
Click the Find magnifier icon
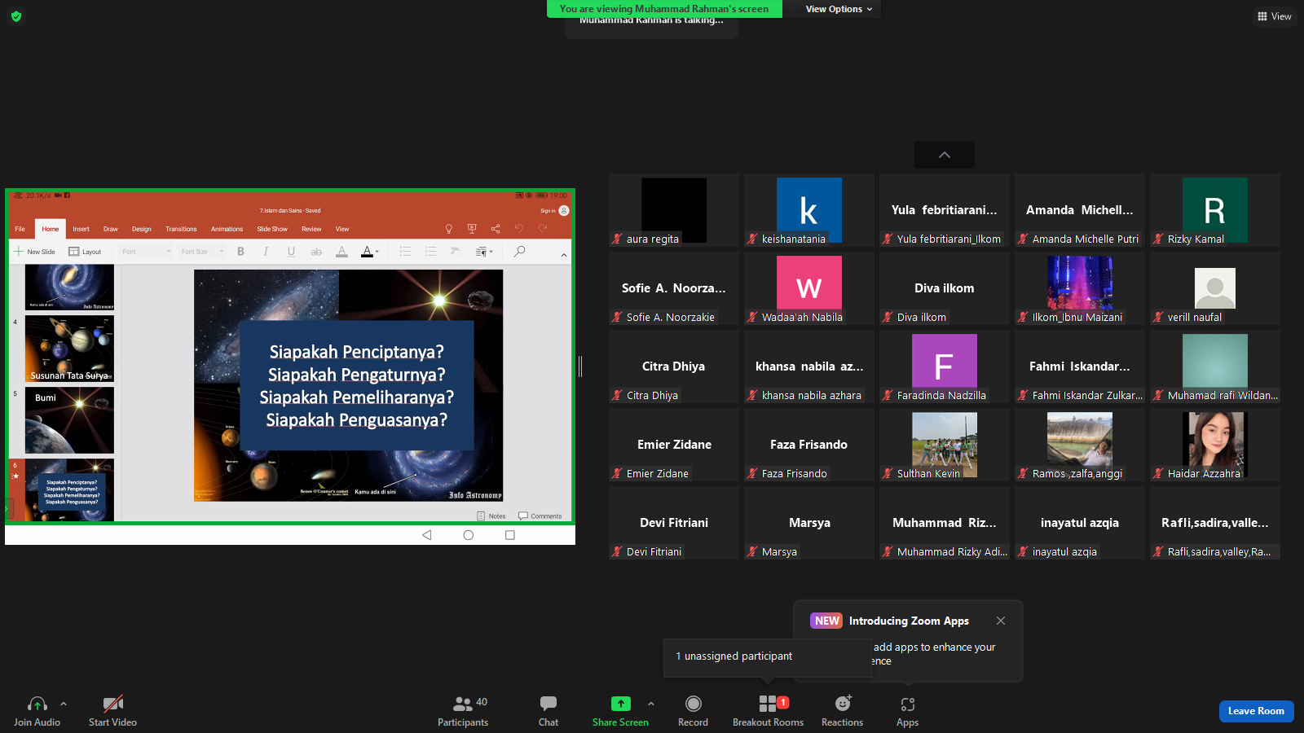pos(519,252)
